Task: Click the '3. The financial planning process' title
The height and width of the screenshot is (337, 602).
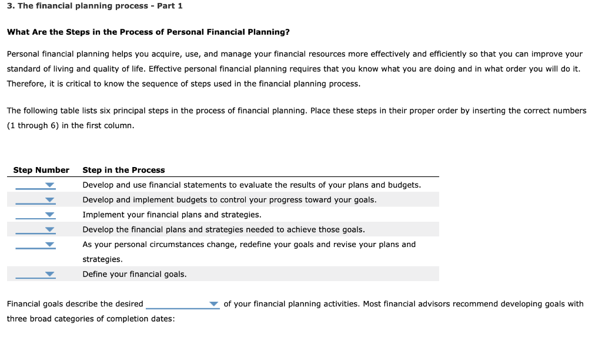Action: (x=95, y=6)
